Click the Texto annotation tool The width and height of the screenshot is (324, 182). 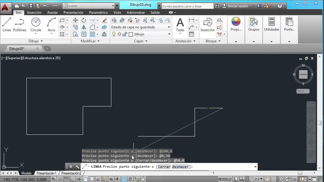pyautogui.click(x=180, y=25)
